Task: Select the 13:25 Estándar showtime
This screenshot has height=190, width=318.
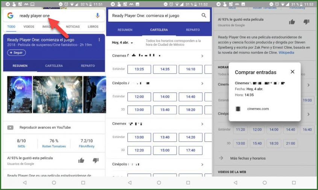Action: [x=139, y=69]
